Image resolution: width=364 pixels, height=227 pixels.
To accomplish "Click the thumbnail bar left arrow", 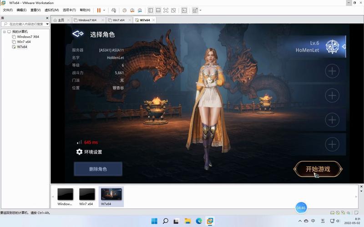I will (53, 197).
